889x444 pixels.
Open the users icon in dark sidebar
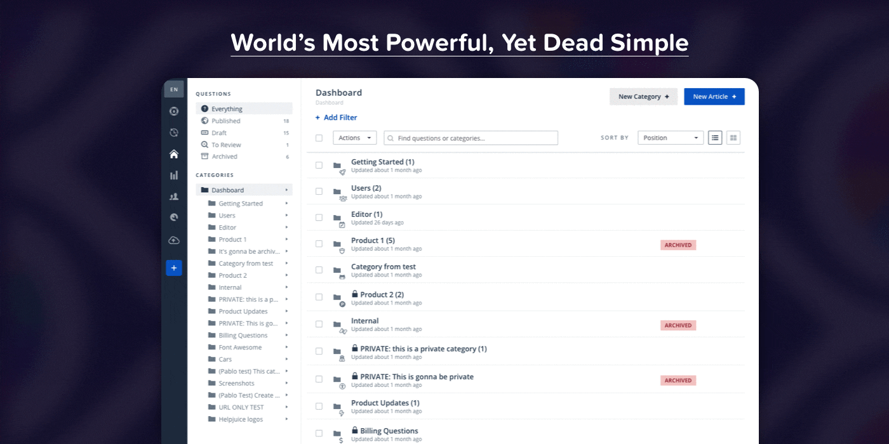coord(174,197)
